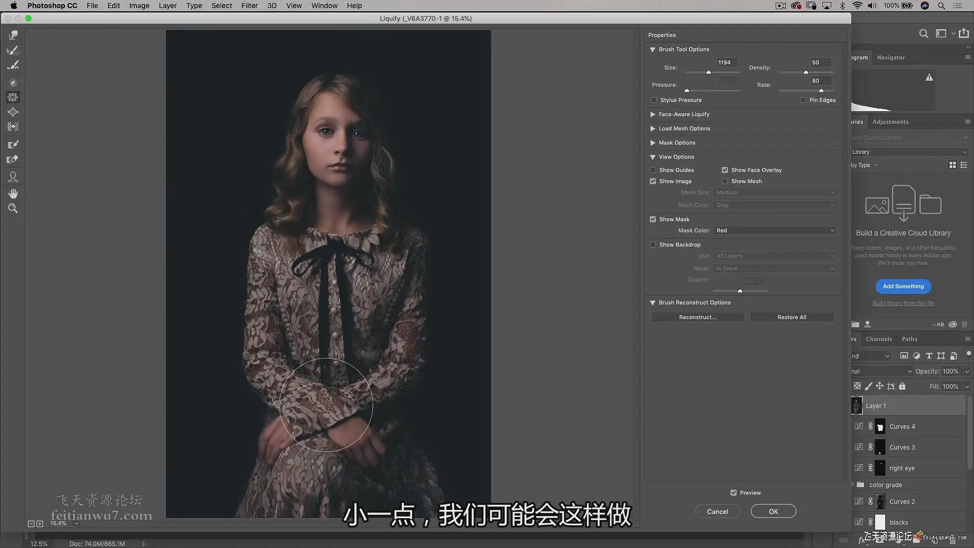This screenshot has height=548, width=974.
Task: Click OK to apply Liquify
Action: 773,511
